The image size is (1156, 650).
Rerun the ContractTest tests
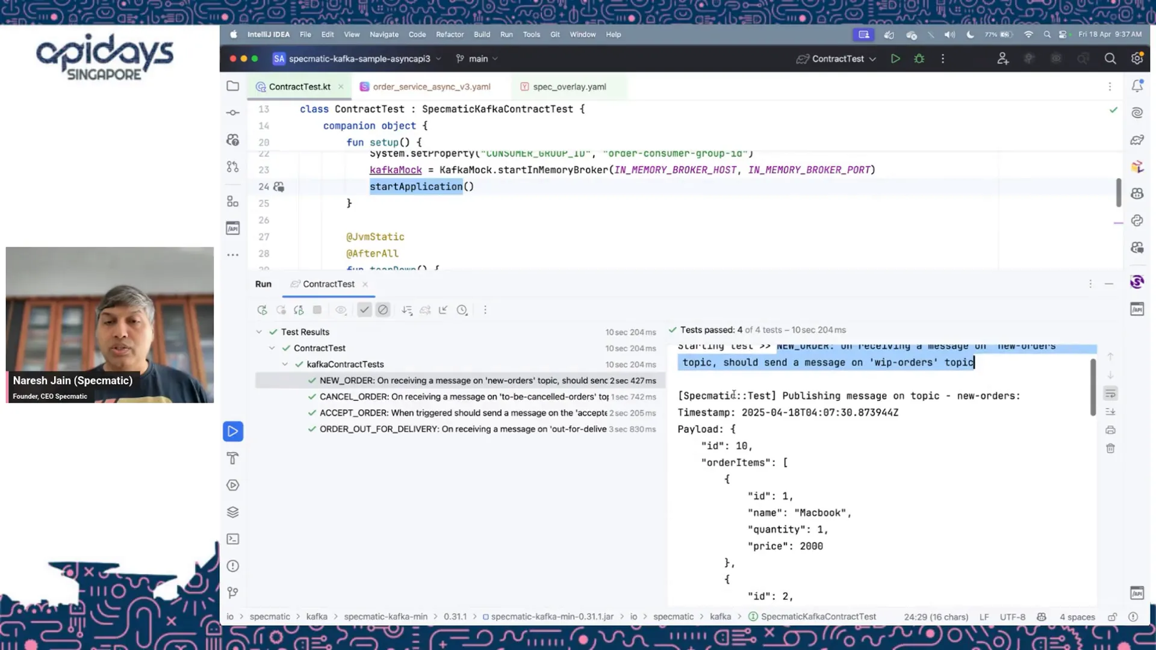click(262, 310)
